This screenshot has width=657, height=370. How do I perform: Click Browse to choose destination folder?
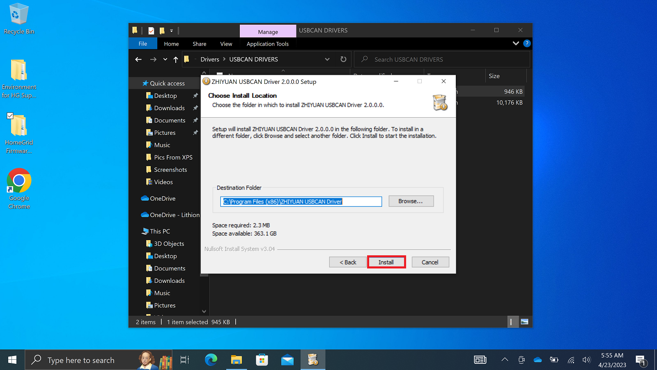point(411,201)
